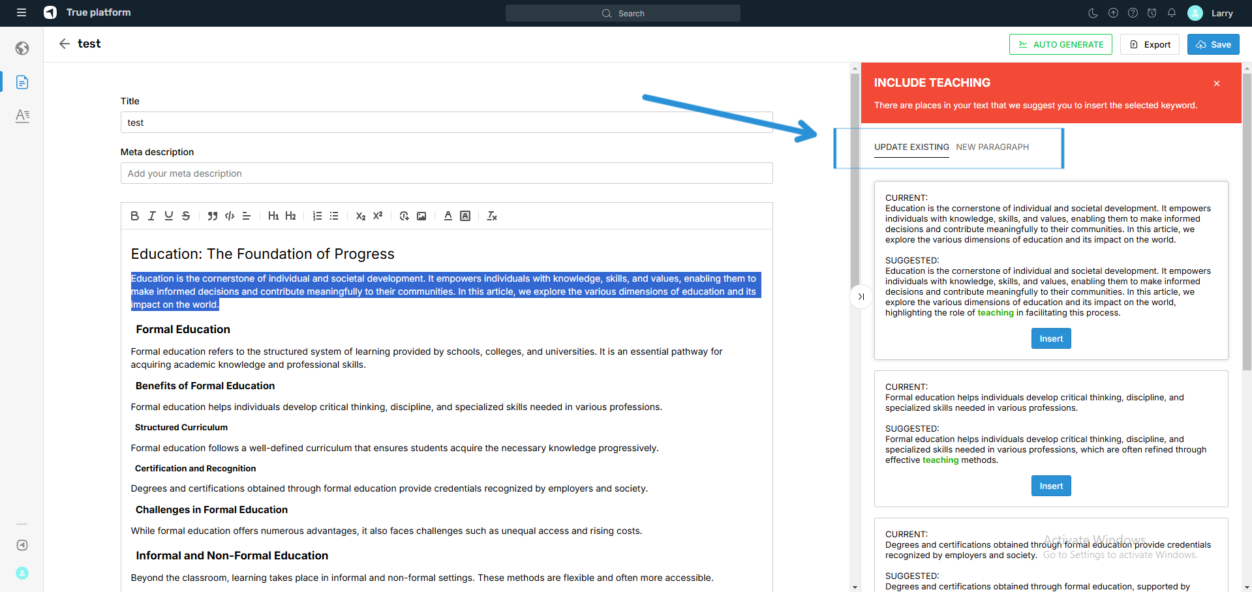
Task: Create a numbered list
Action: tap(317, 216)
